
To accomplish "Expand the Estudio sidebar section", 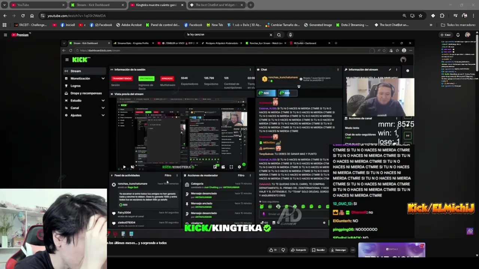I will coord(103,101).
